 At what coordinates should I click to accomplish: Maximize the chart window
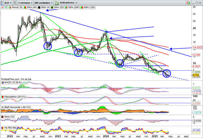[197, 3]
